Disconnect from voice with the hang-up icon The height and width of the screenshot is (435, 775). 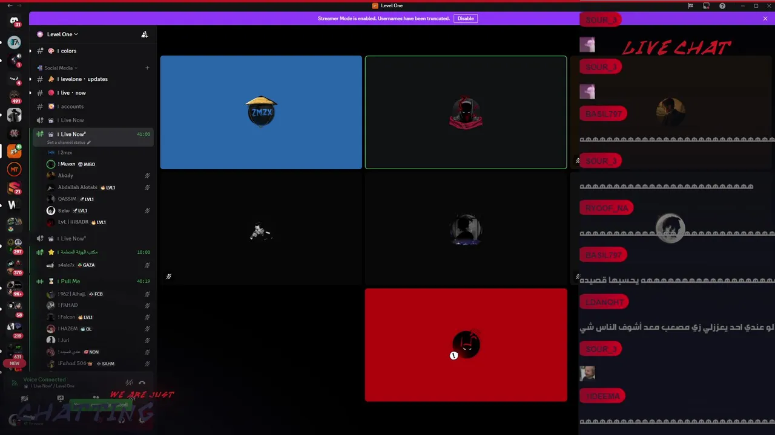[x=142, y=382]
